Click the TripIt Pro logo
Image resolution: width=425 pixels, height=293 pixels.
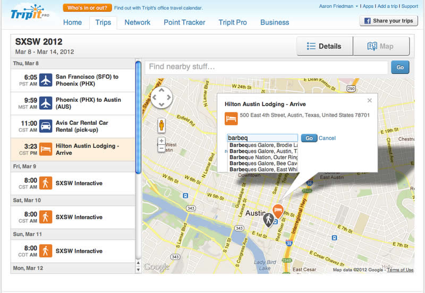[30, 12]
